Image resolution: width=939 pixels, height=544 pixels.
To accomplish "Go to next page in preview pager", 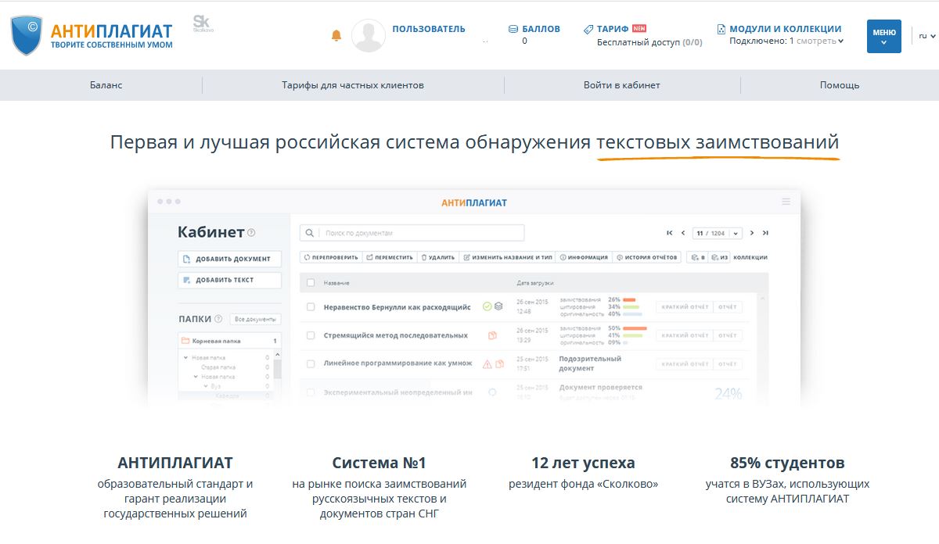I will 752,233.
